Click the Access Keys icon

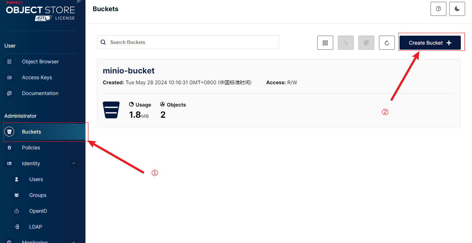click(x=9, y=77)
